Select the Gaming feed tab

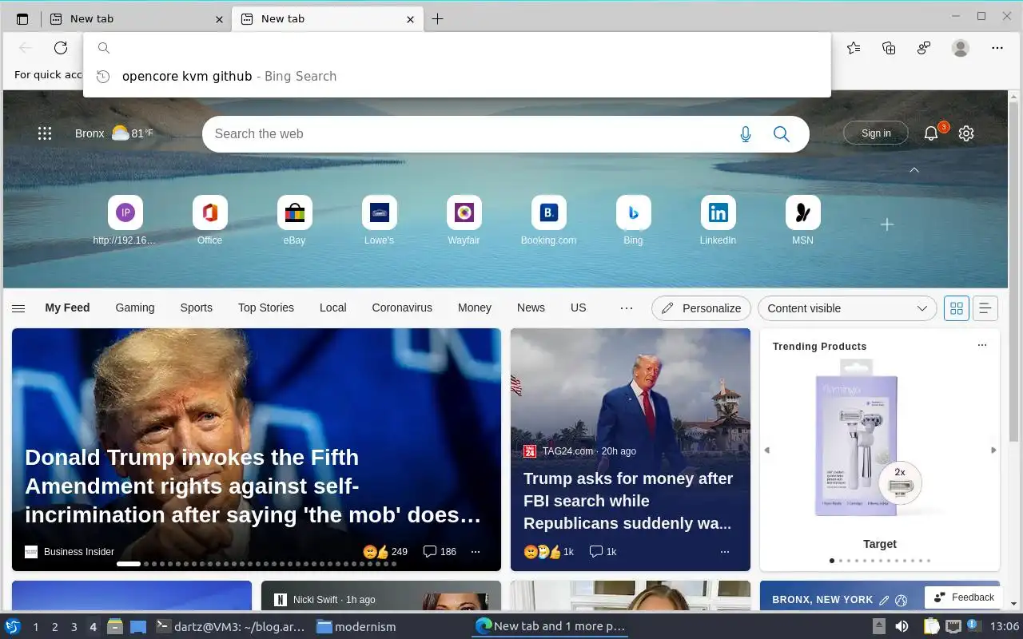135,308
